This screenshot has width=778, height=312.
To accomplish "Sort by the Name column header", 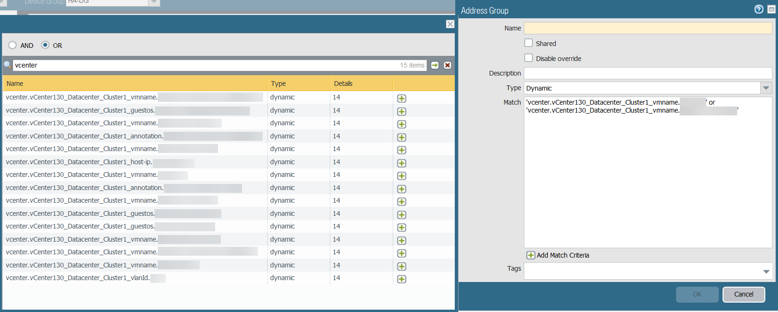I will click(15, 84).
